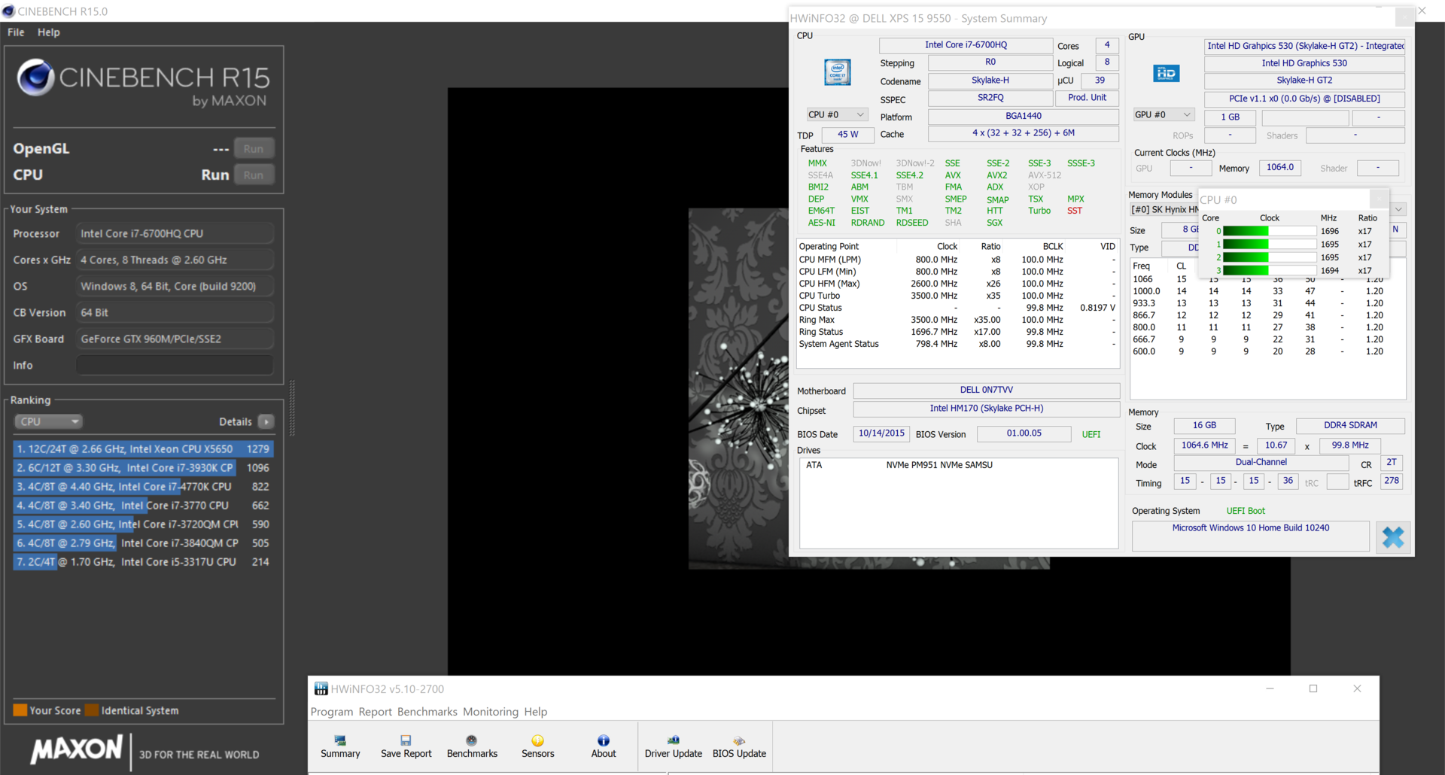Select ranking row Core i7-3840QM
This screenshot has height=775, width=1445.
pos(143,542)
